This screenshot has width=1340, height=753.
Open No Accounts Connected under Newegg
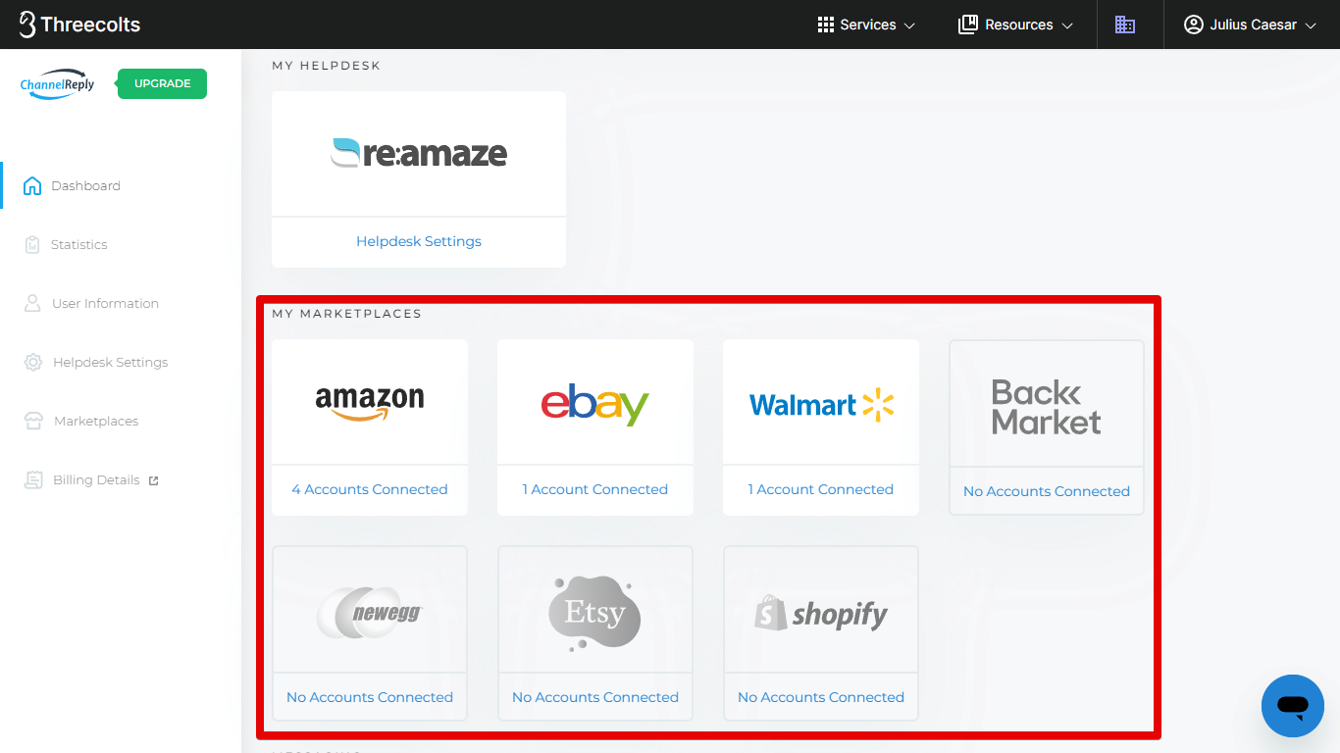[370, 697]
